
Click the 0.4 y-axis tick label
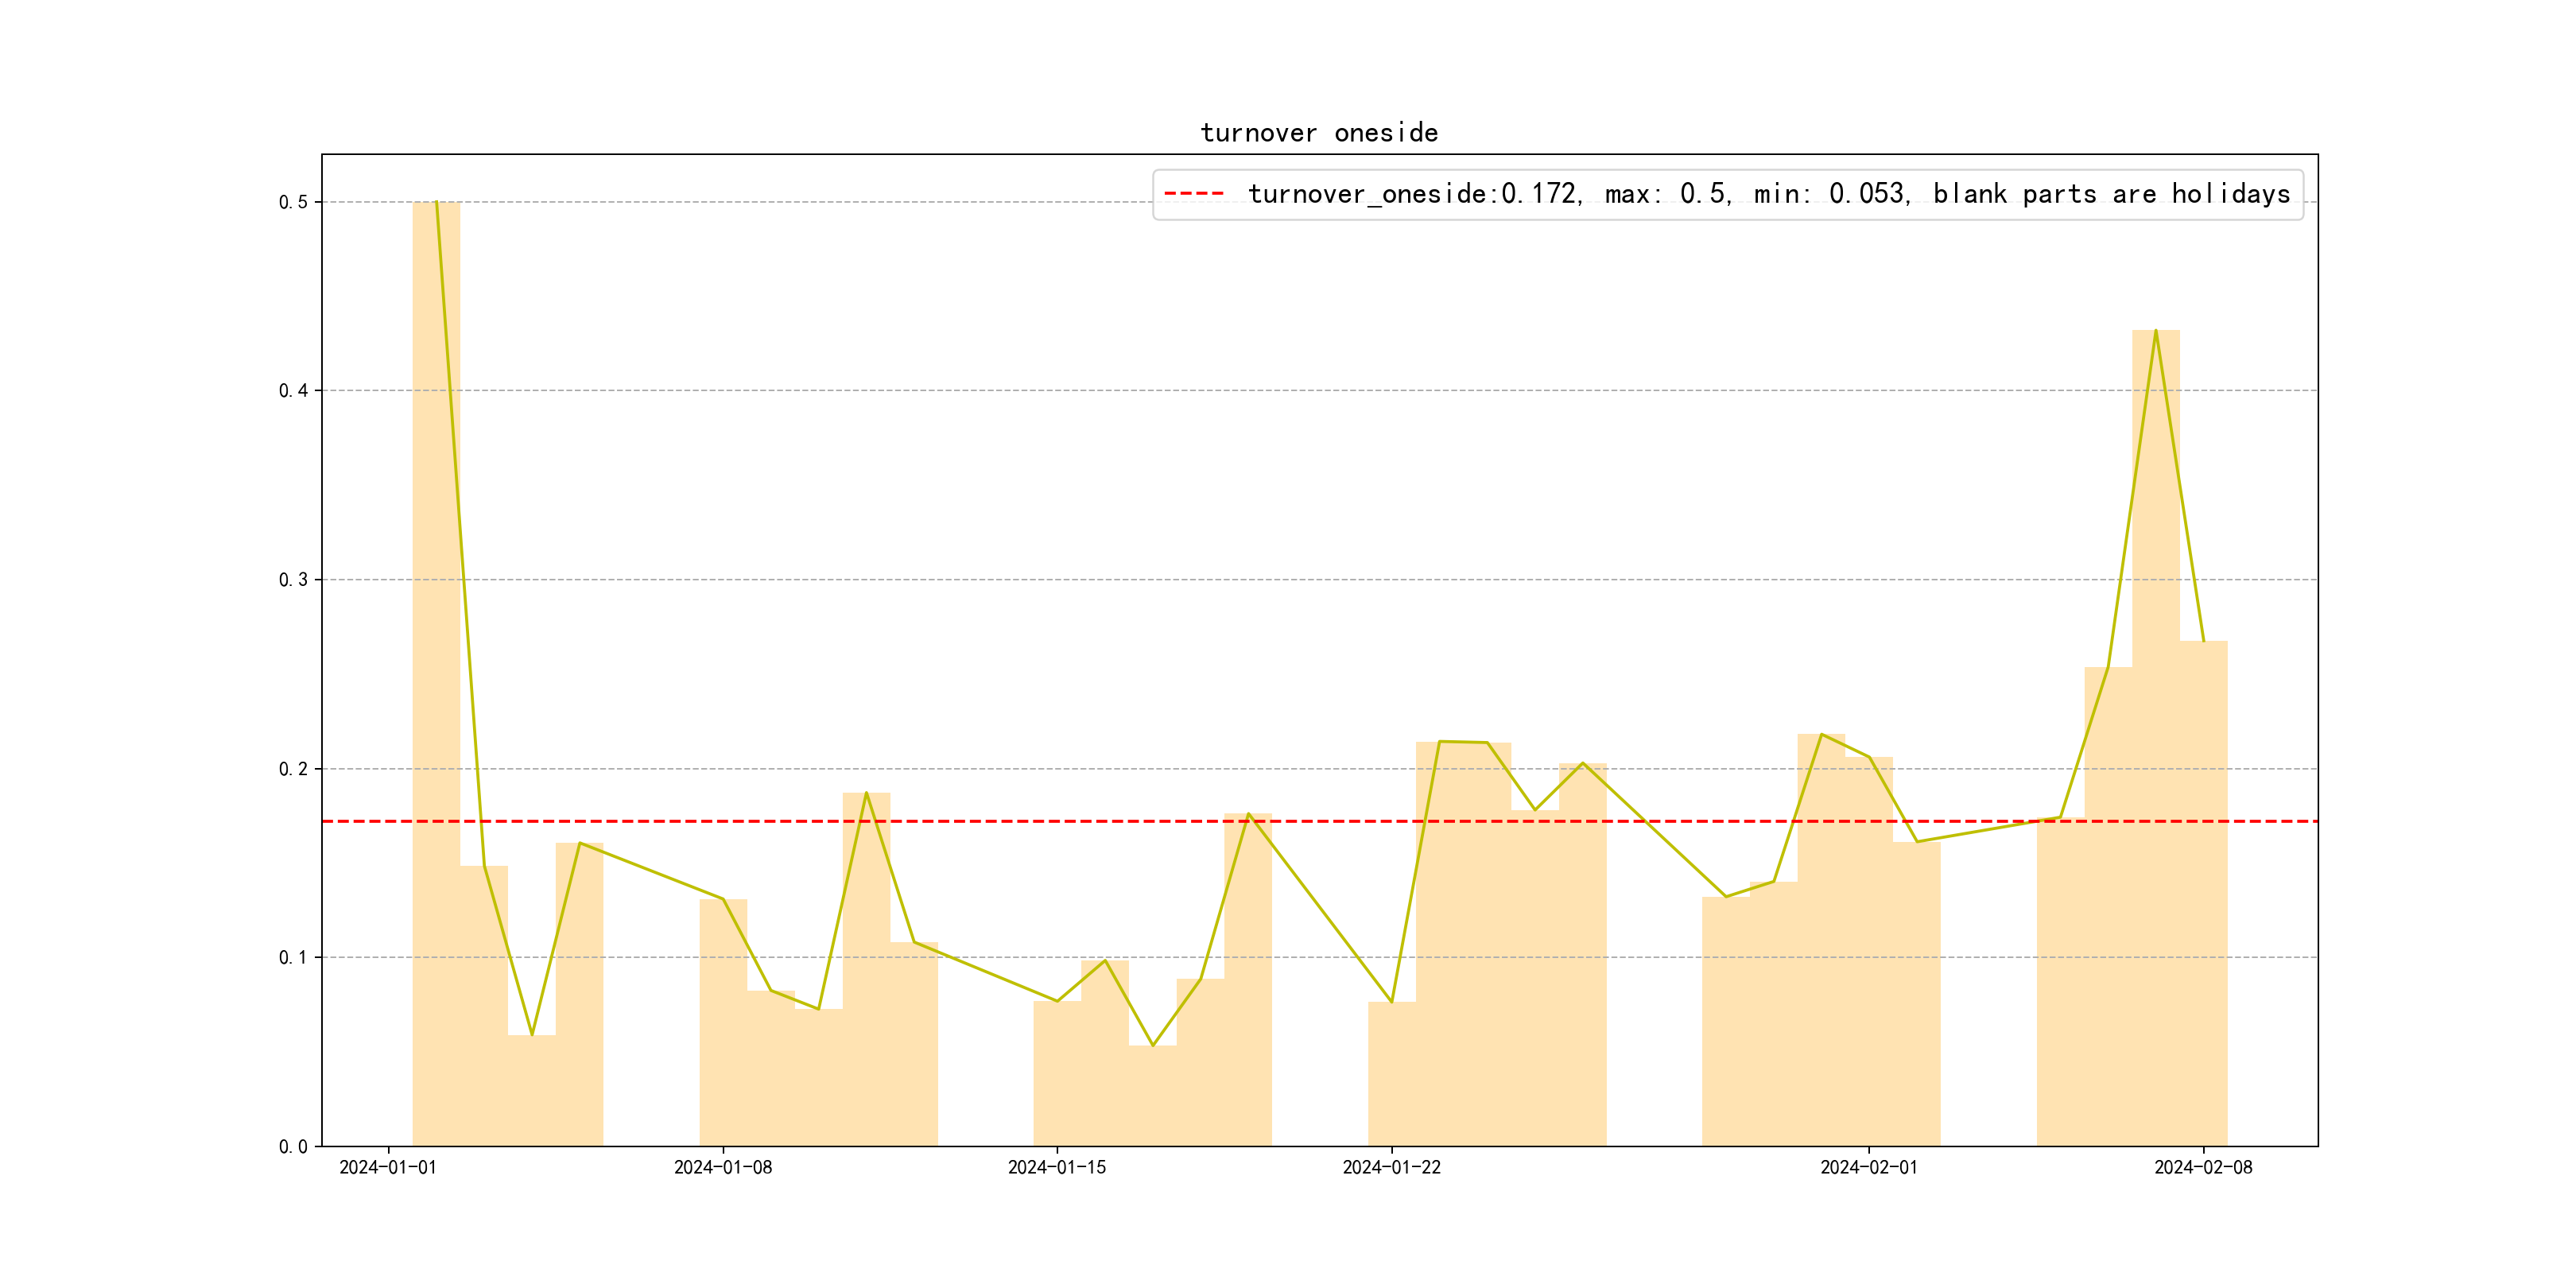[293, 391]
